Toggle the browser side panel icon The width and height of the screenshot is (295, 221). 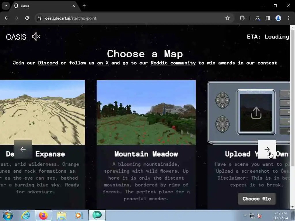(x=268, y=18)
